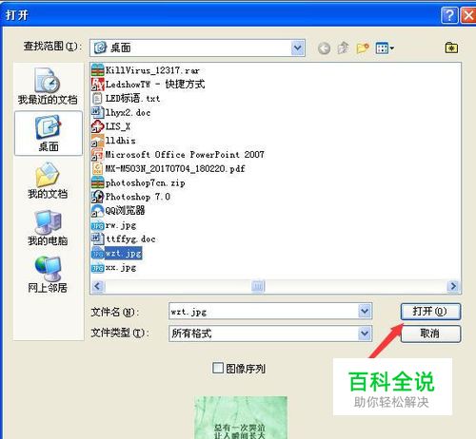Open My Computer (我的电脑) shortcut

(x=48, y=228)
